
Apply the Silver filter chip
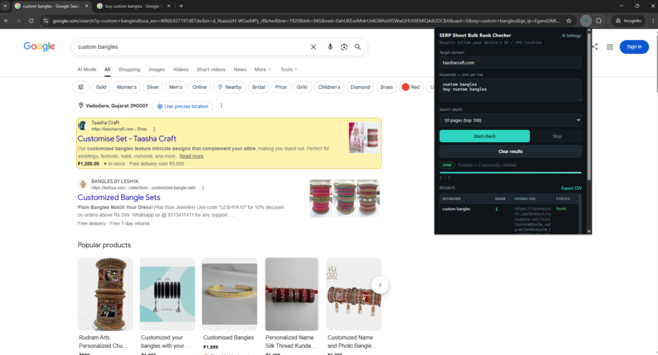pyautogui.click(x=153, y=87)
